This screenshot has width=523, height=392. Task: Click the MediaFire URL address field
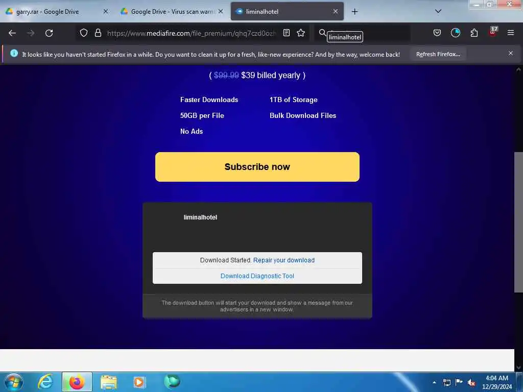192,33
